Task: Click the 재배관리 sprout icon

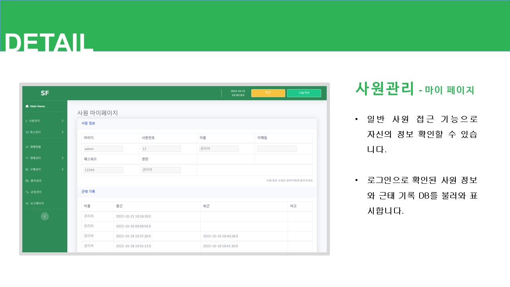Action: [27, 158]
